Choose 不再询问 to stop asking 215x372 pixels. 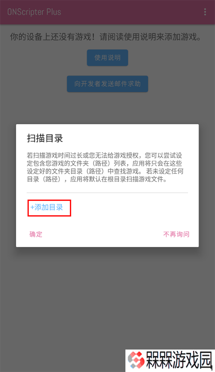[176, 234]
